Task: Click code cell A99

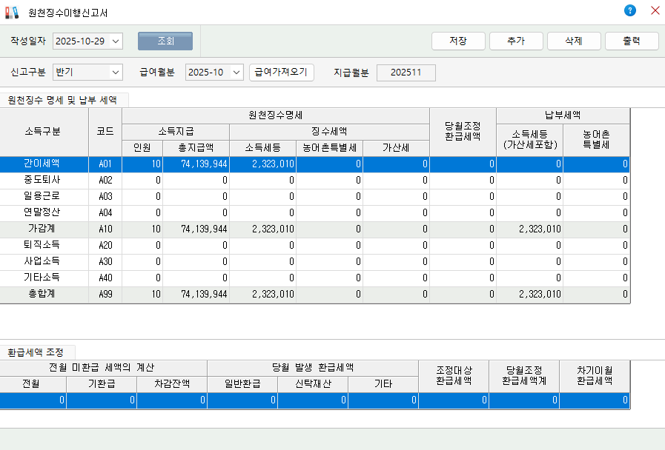Action: tap(105, 295)
